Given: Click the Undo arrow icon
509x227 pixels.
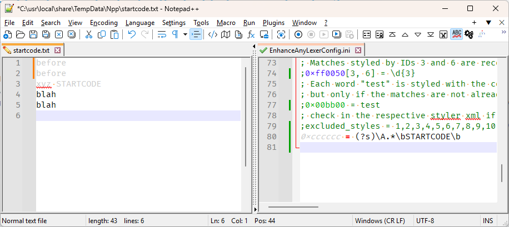Looking at the screenshot, I should pyautogui.click(x=132, y=34).
